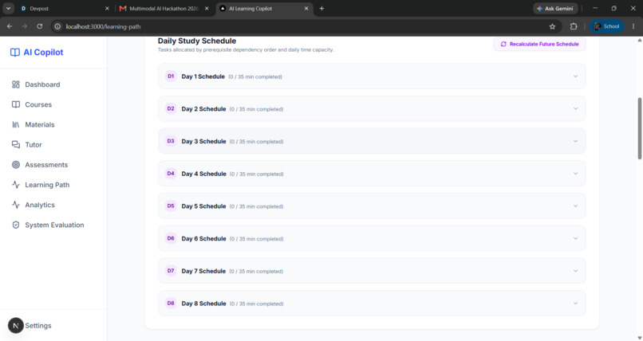Open a new browser tab
The height and width of the screenshot is (341, 643).
[322, 8]
